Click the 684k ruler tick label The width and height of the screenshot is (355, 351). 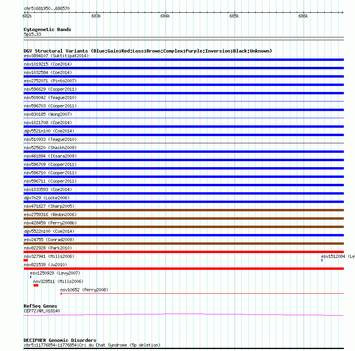[x=165, y=16]
